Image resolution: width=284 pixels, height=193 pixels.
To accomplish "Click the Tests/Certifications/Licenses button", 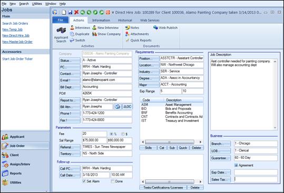I will 163,187.
